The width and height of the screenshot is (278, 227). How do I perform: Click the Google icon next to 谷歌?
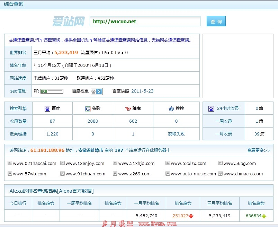pyautogui.click(x=88, y=109)
